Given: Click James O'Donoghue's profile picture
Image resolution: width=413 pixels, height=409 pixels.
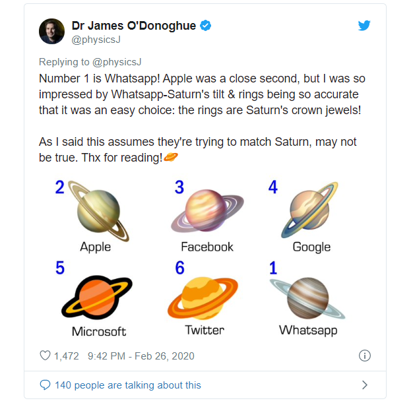Looking at the screenshot, I should (52, 32).
